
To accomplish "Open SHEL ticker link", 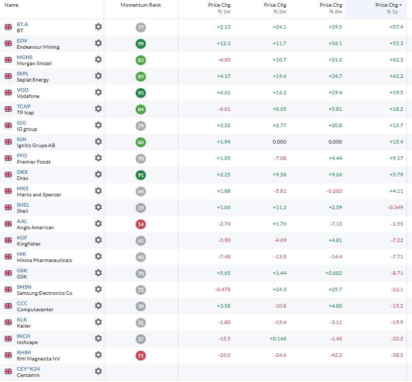I will (x=23, y=205).
